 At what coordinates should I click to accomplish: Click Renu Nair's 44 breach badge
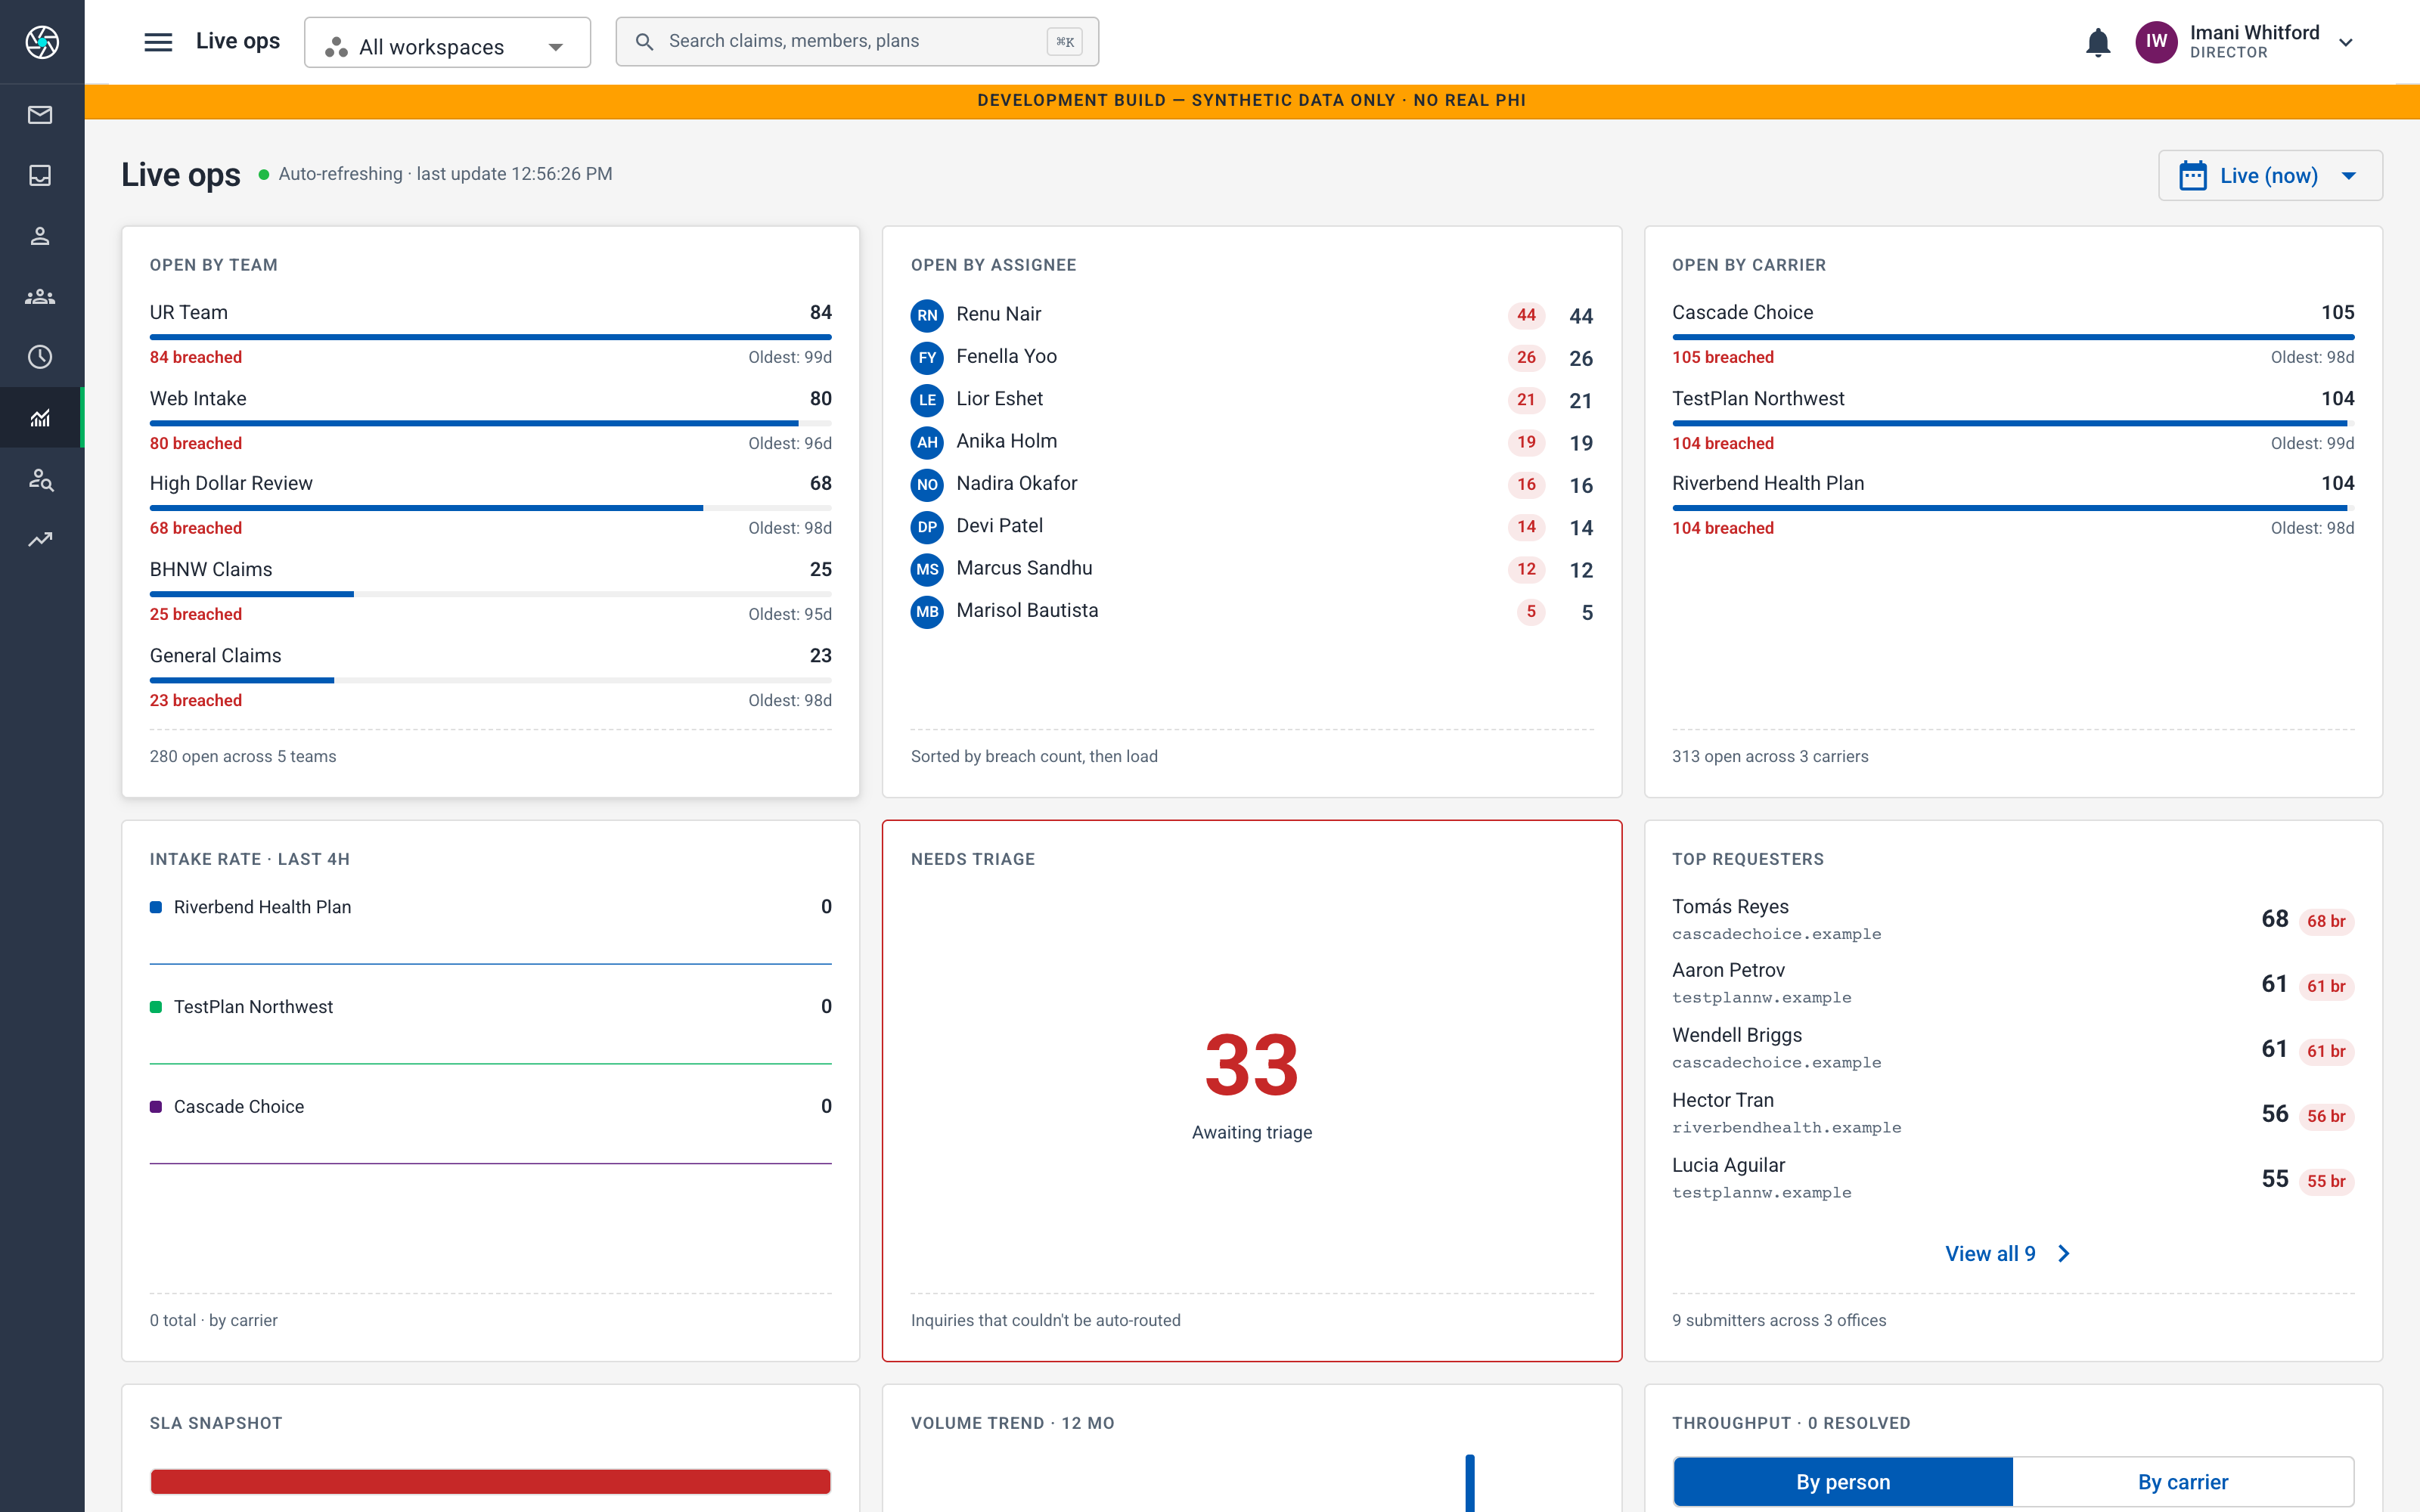tap(1526, 315)
